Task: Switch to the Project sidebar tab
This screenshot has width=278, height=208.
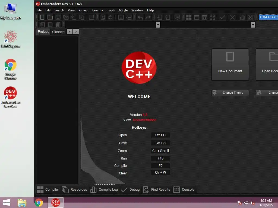Action: (x=43, y=32)
